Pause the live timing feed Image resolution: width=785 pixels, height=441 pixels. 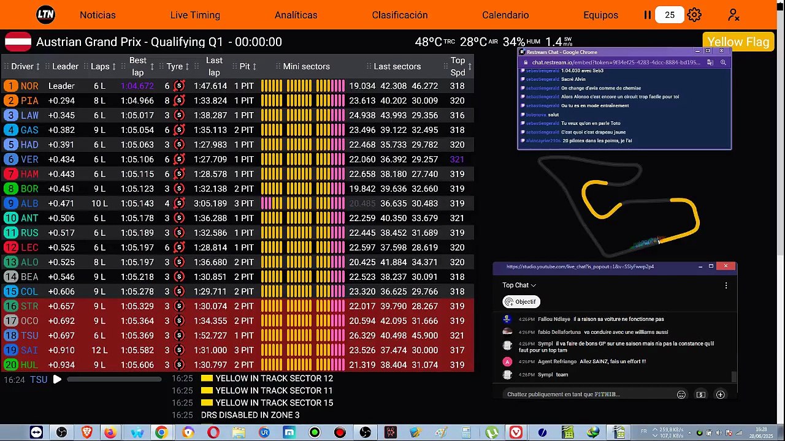click(647, 15)
